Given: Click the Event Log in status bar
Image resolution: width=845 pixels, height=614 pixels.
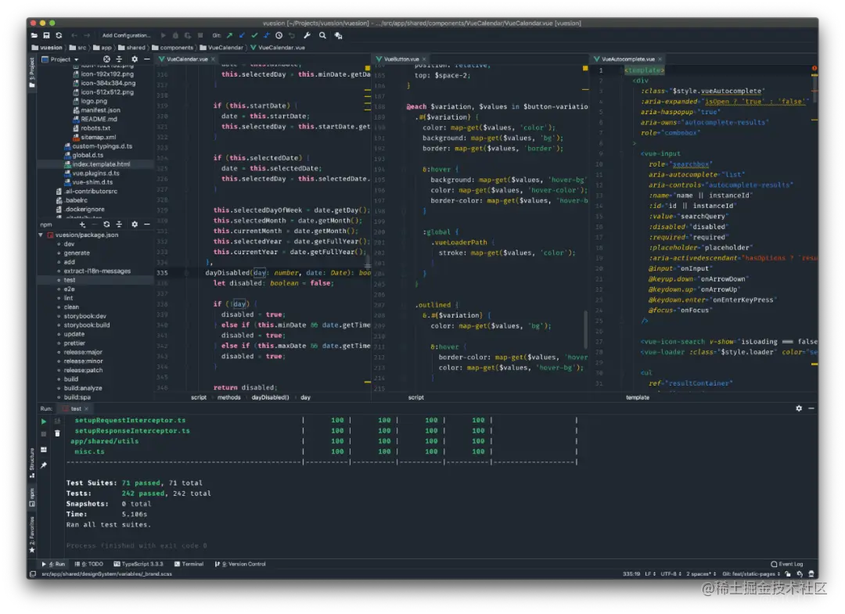Looking at the screenshot, I should pyautogui.click(x=787, y=565).
